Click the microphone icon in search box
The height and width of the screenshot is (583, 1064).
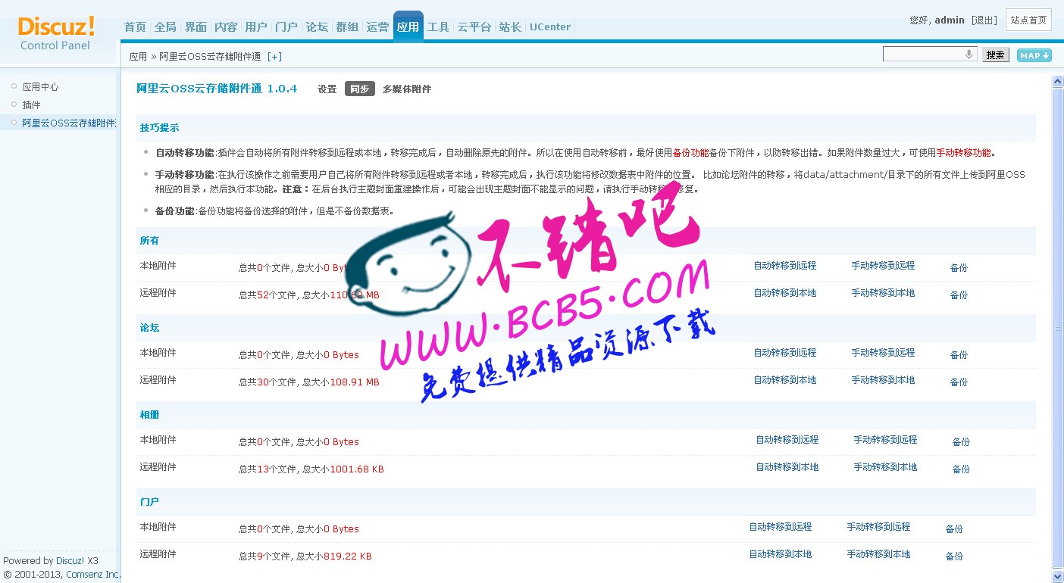[x=969, y=55]
